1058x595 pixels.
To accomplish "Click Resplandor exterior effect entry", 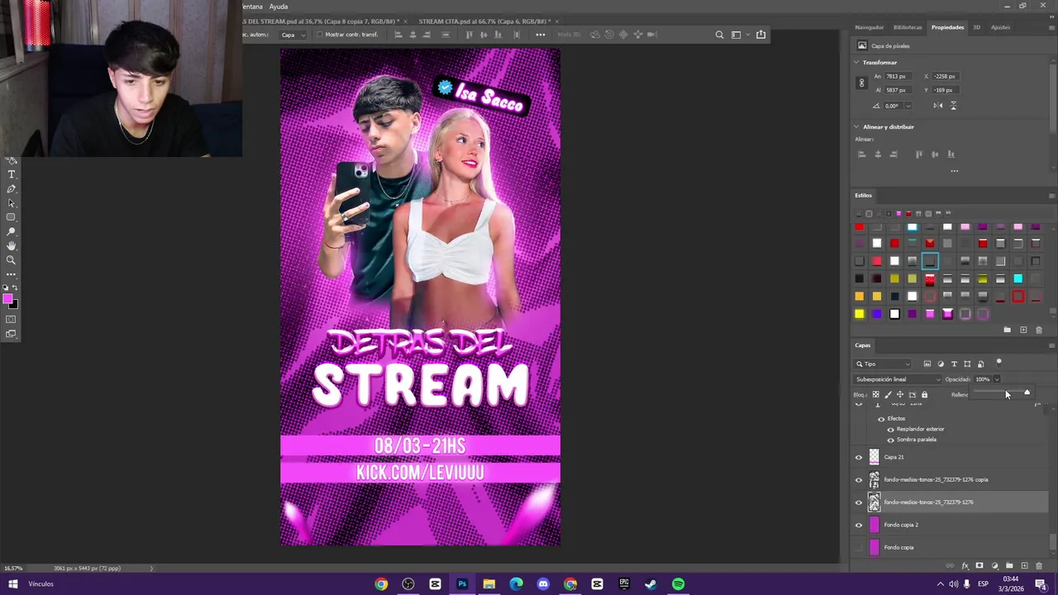I will click(920, 429).
